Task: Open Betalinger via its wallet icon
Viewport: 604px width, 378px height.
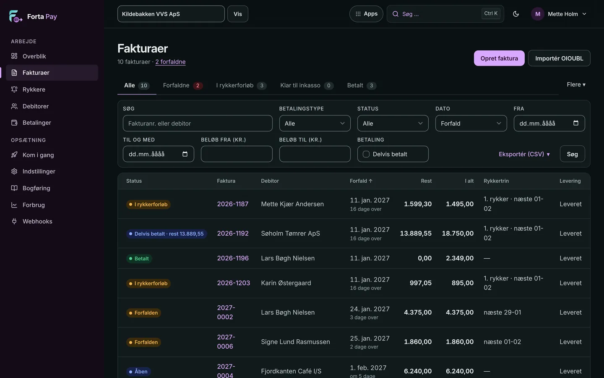Action: (x=14, y=123)
